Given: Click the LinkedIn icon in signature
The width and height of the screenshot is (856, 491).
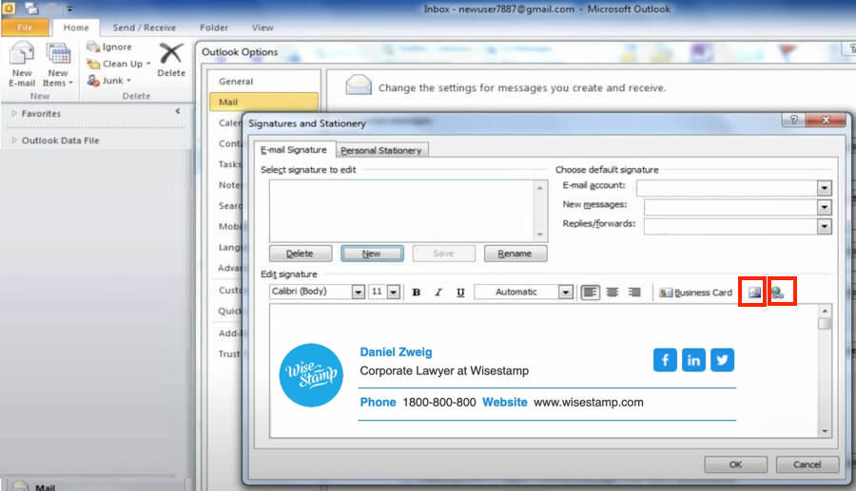Looking at the screenshot, I should coord(693,360).
